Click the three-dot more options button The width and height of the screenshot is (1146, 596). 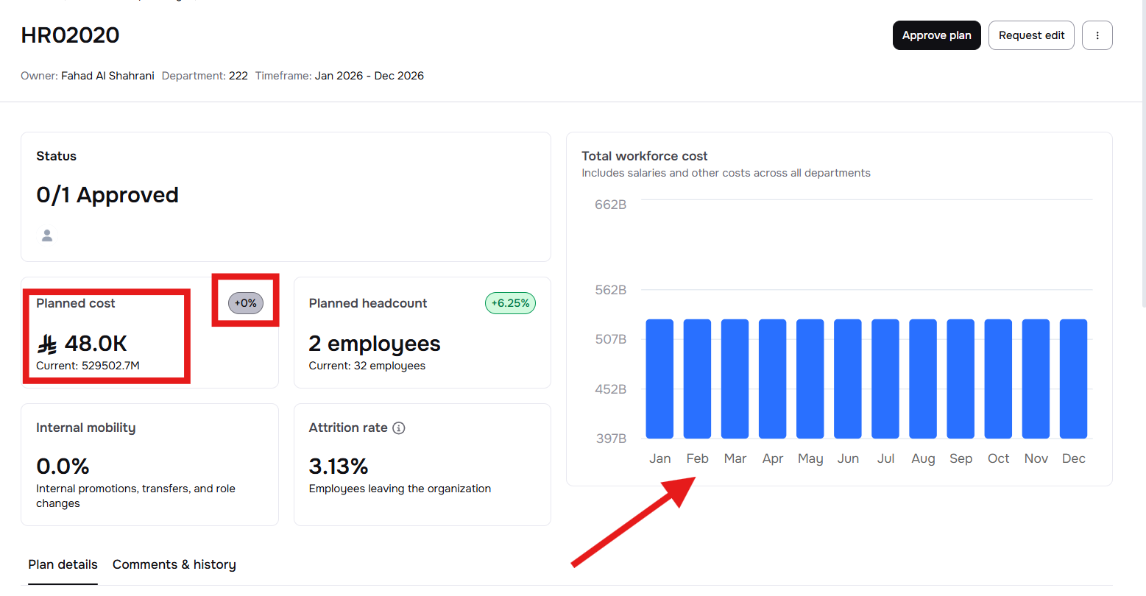[1097, 35]
